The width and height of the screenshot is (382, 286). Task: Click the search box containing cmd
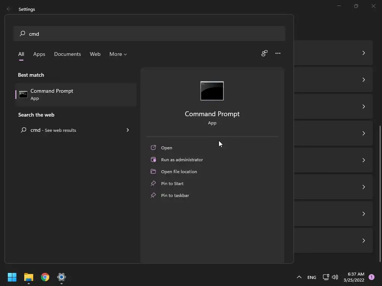click(149, 34)
